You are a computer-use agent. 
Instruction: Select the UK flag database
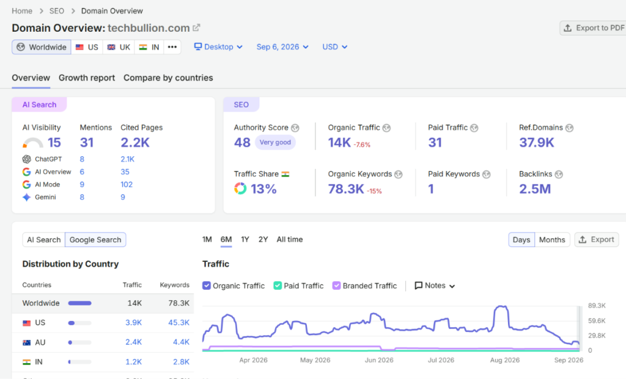[119, 47]
